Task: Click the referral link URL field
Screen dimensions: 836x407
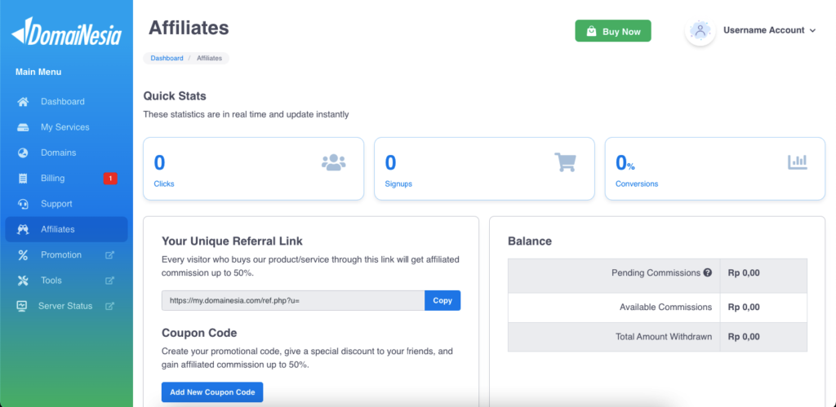Action: pyautogui.click(x=293, y=300)
